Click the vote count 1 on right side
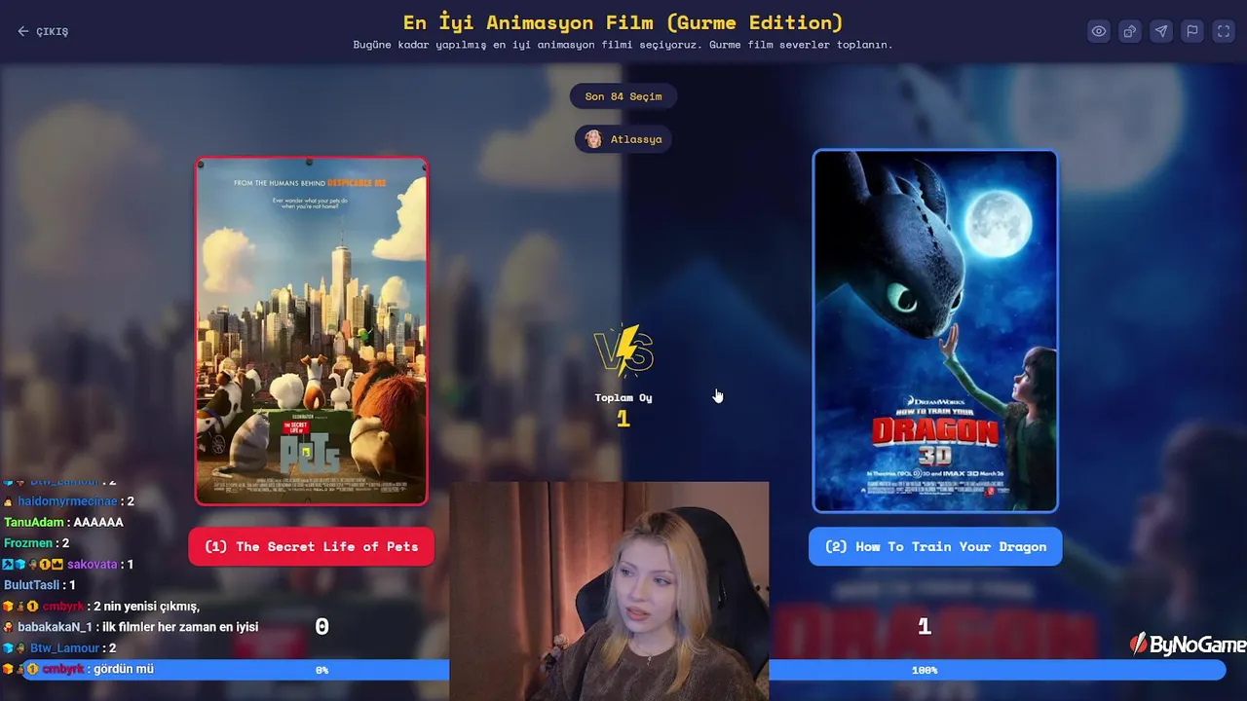 point(925,628)
